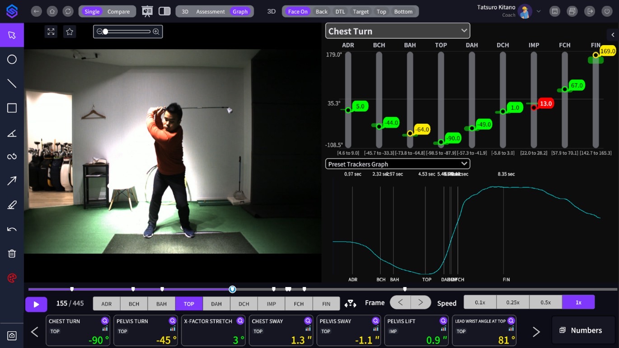Mark swing as favorite with star icon
This screenshot has width=619, height=348.
[x=70, y=32]
